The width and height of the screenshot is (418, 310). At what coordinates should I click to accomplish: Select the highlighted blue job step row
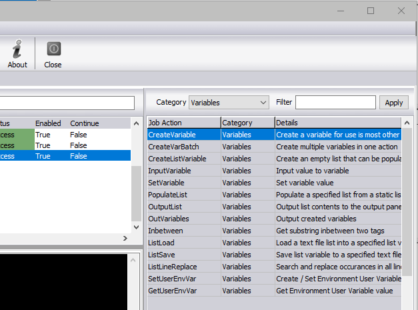65,156
